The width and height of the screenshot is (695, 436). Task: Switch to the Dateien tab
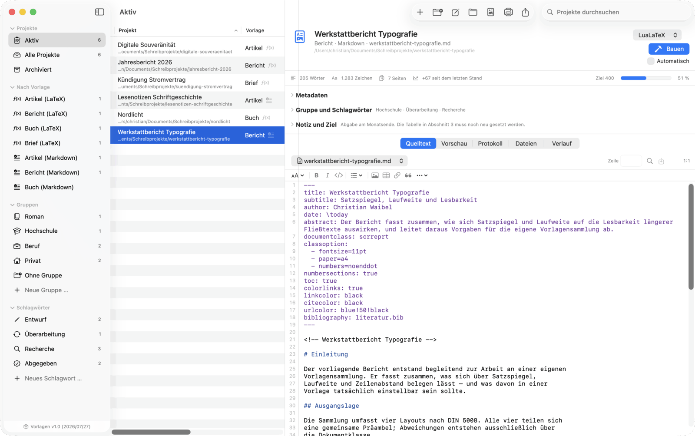point(526,144)
